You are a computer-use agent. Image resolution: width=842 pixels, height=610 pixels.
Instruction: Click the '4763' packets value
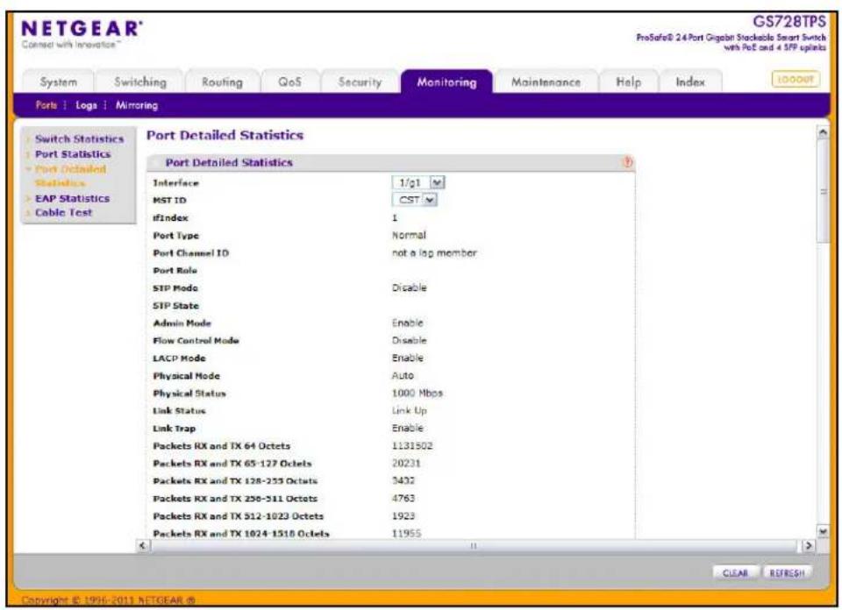(403, 499)
